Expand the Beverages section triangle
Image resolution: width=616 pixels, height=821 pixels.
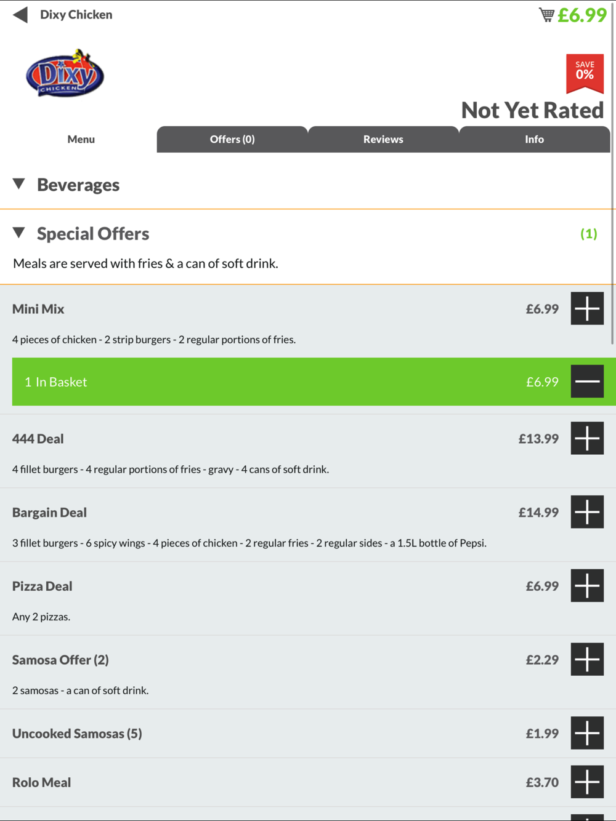click(19, 184)
